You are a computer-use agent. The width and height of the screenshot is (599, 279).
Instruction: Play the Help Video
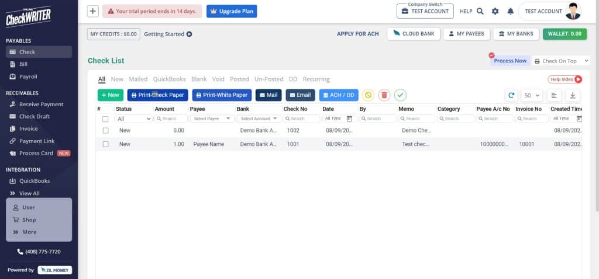click(565, 79)
